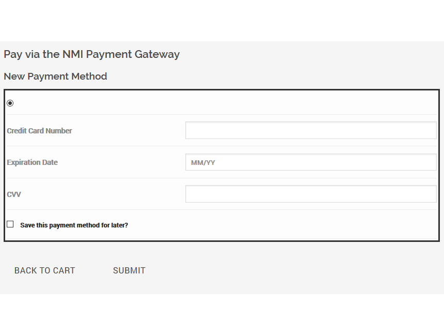
Task: Enable the save payment method checkbox
Action: [10, 224]
